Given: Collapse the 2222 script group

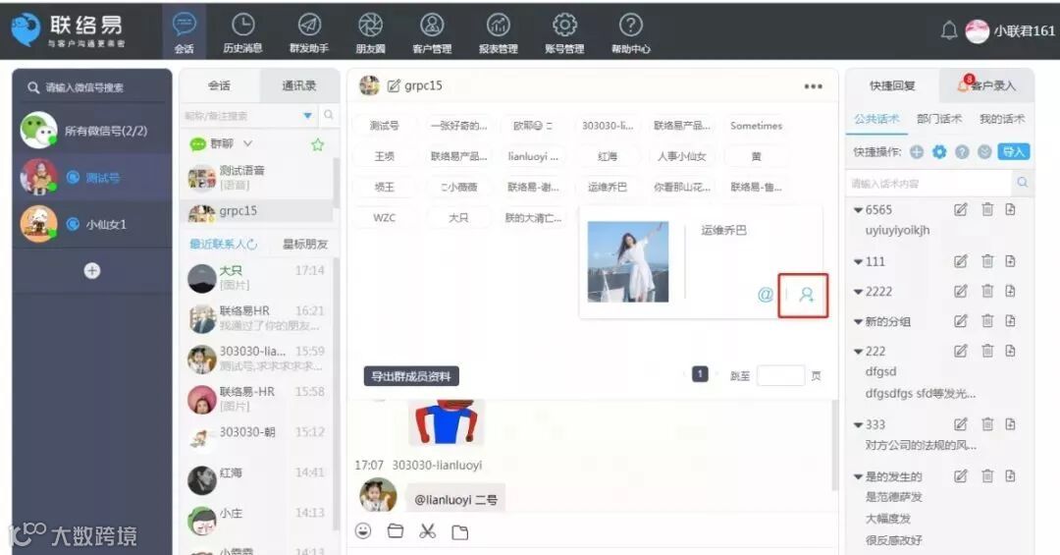Looking at the screenshot, I should pos(858,293).
